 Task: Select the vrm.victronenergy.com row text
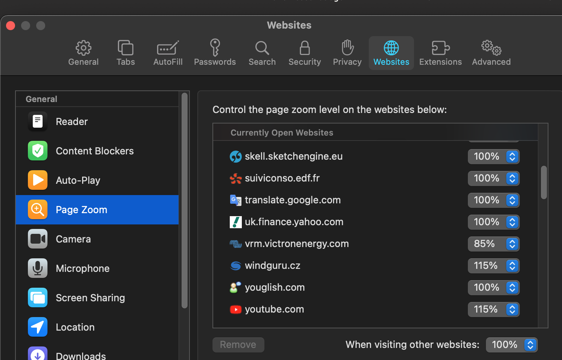pyautogui.click(x=297, y=244)
